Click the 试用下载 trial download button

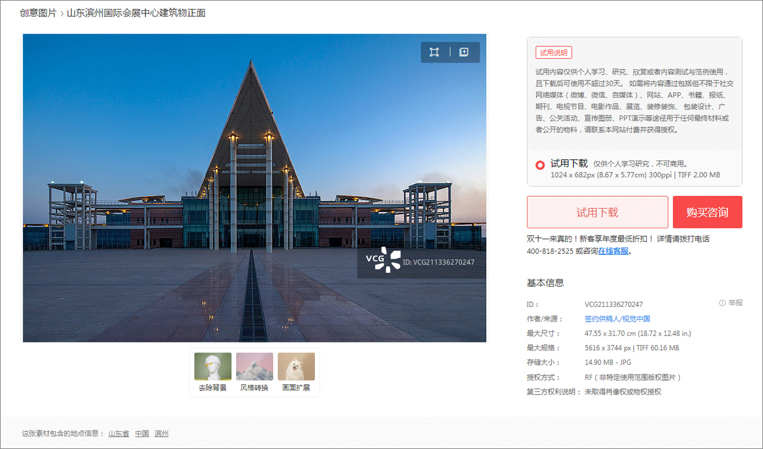(x=597, y=212)
